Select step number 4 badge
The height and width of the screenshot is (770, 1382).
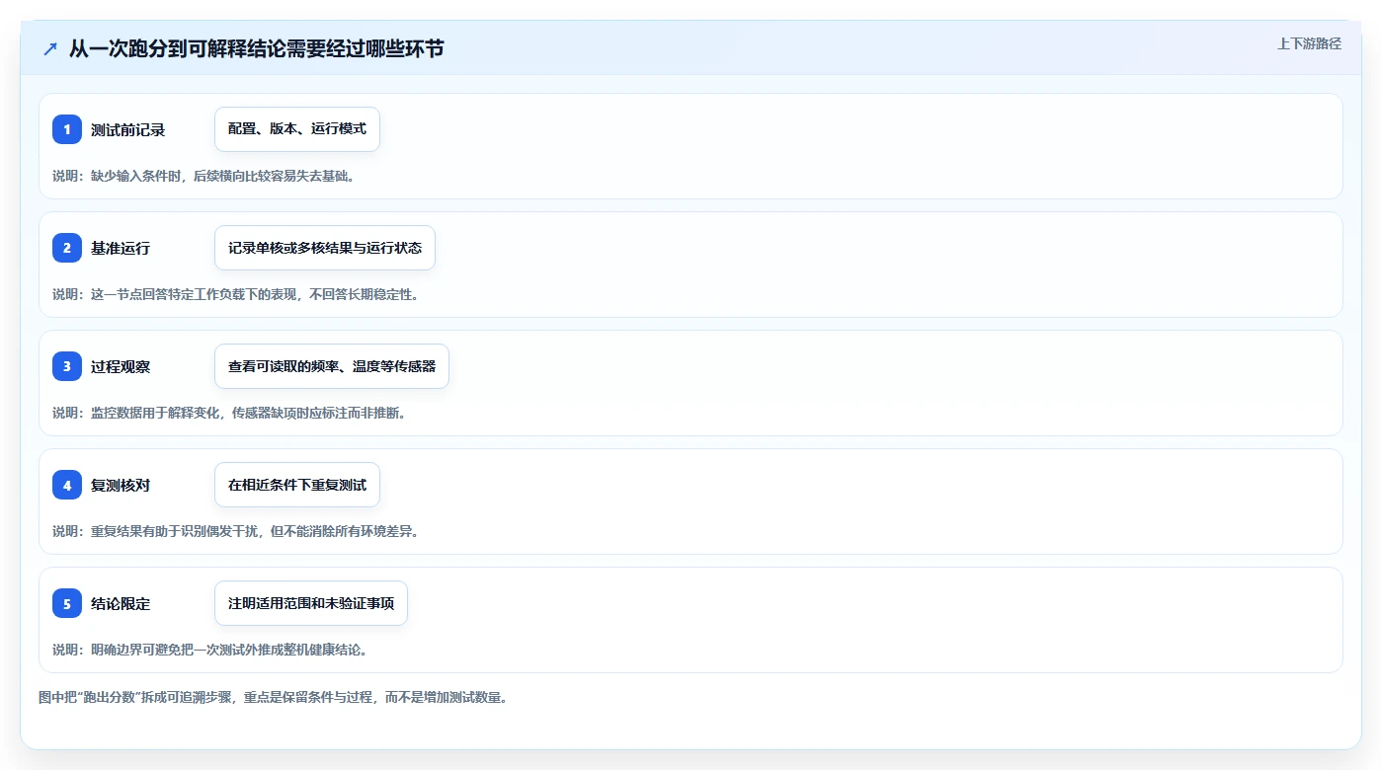tap(67, 485)
